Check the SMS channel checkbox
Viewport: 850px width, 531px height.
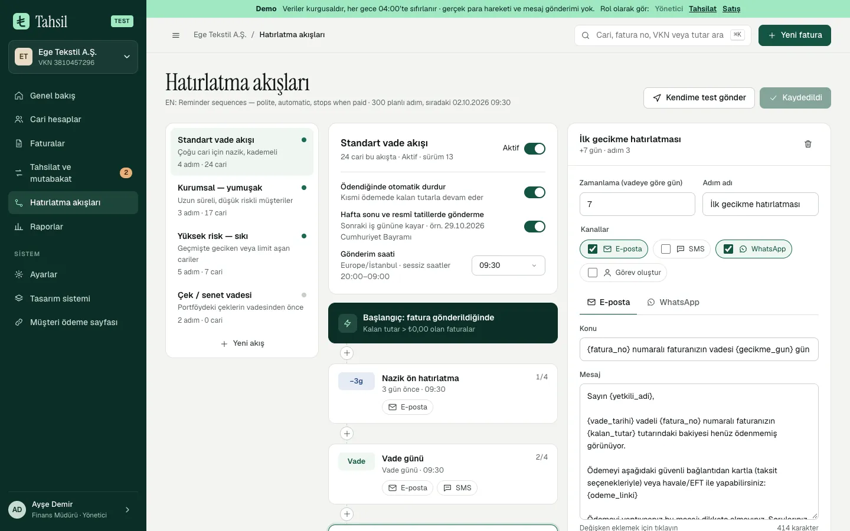click(x=666, y=249)
